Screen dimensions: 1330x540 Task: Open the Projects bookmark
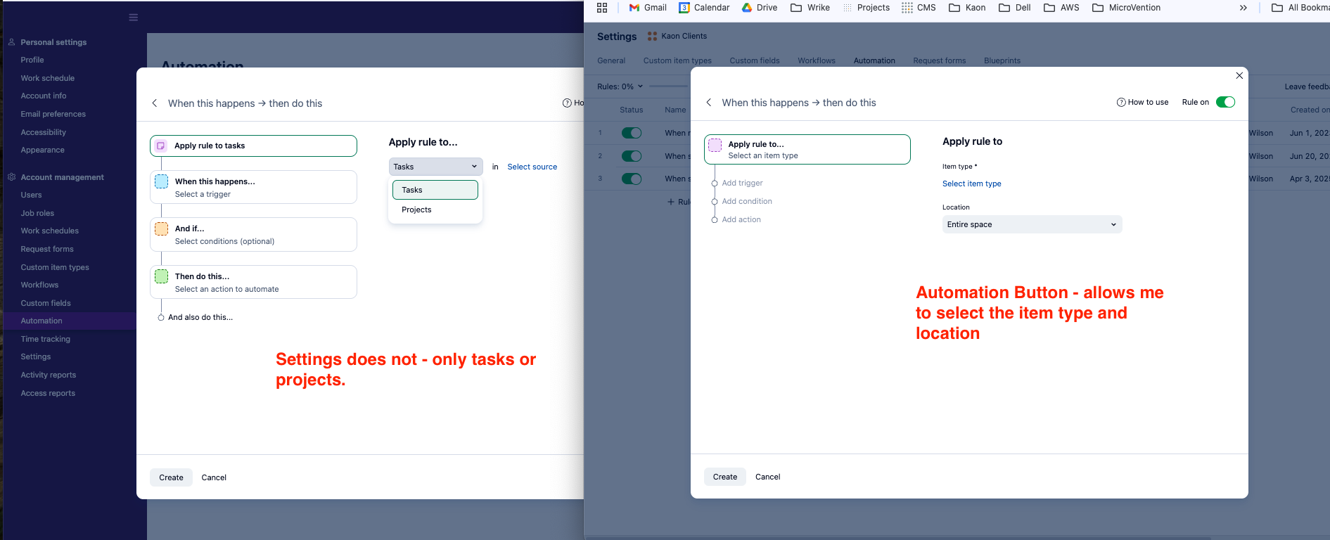867,8
